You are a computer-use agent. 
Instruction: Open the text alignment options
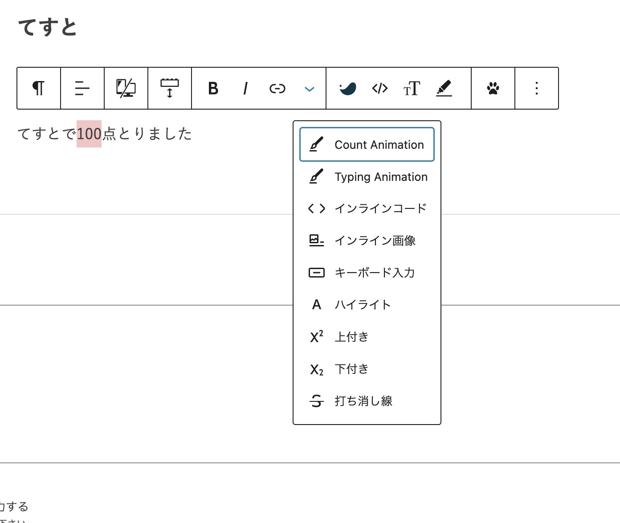point(82,88)
